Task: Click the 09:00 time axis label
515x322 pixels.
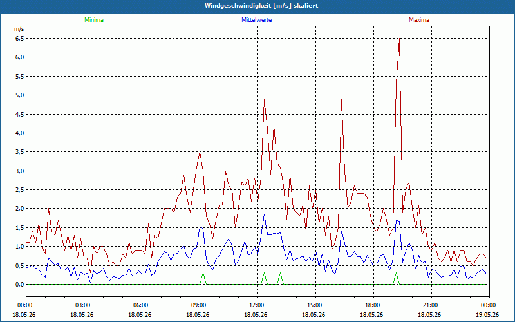Action: pyautogui.click(x=200, y=305)
